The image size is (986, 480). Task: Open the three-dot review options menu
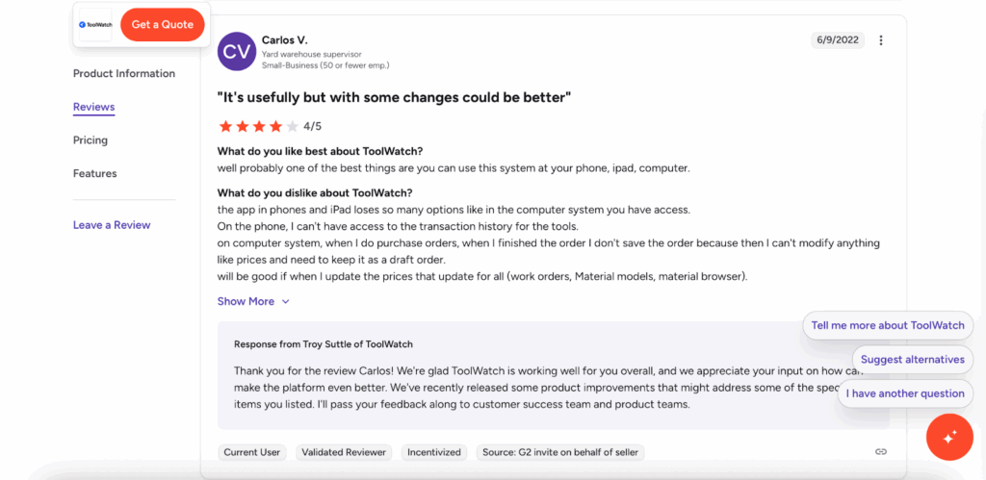point(881,40)
